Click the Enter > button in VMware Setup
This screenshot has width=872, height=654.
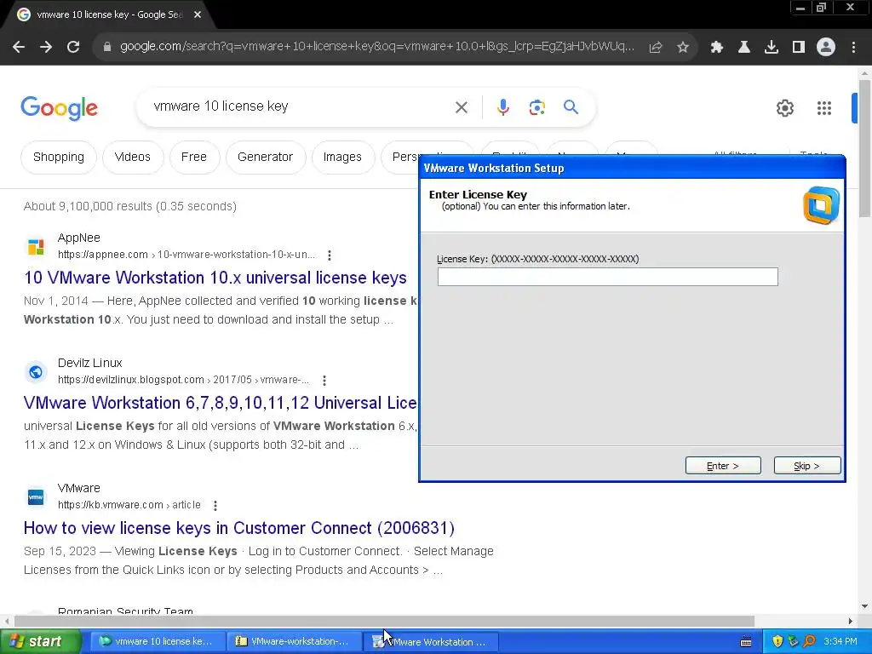coord(723,466)
